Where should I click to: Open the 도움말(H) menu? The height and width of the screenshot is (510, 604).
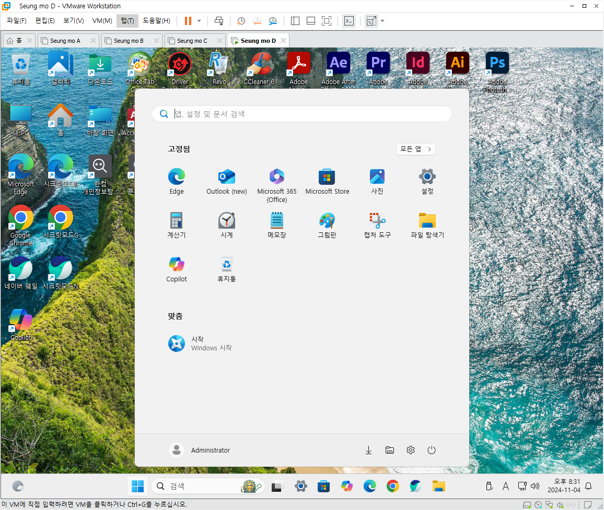click(x=156, y=21)
